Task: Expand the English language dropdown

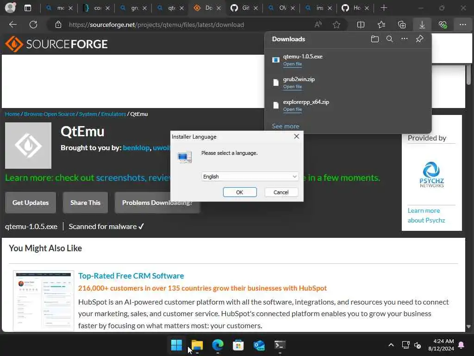Action: tap(249, 177)
